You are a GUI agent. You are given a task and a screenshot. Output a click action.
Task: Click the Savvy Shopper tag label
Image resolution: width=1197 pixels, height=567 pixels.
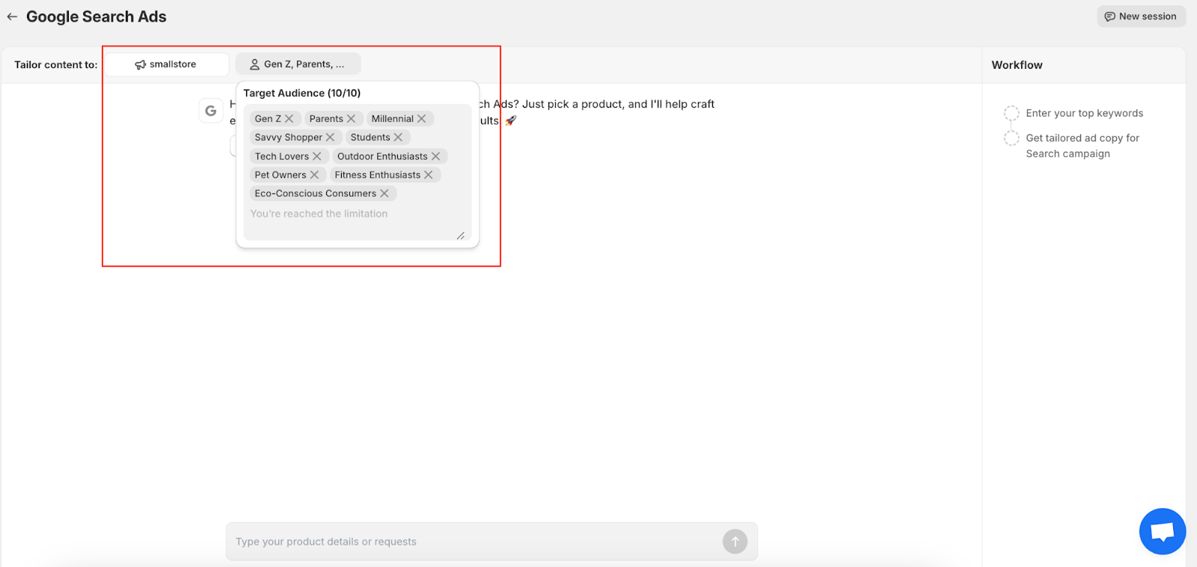289,137
